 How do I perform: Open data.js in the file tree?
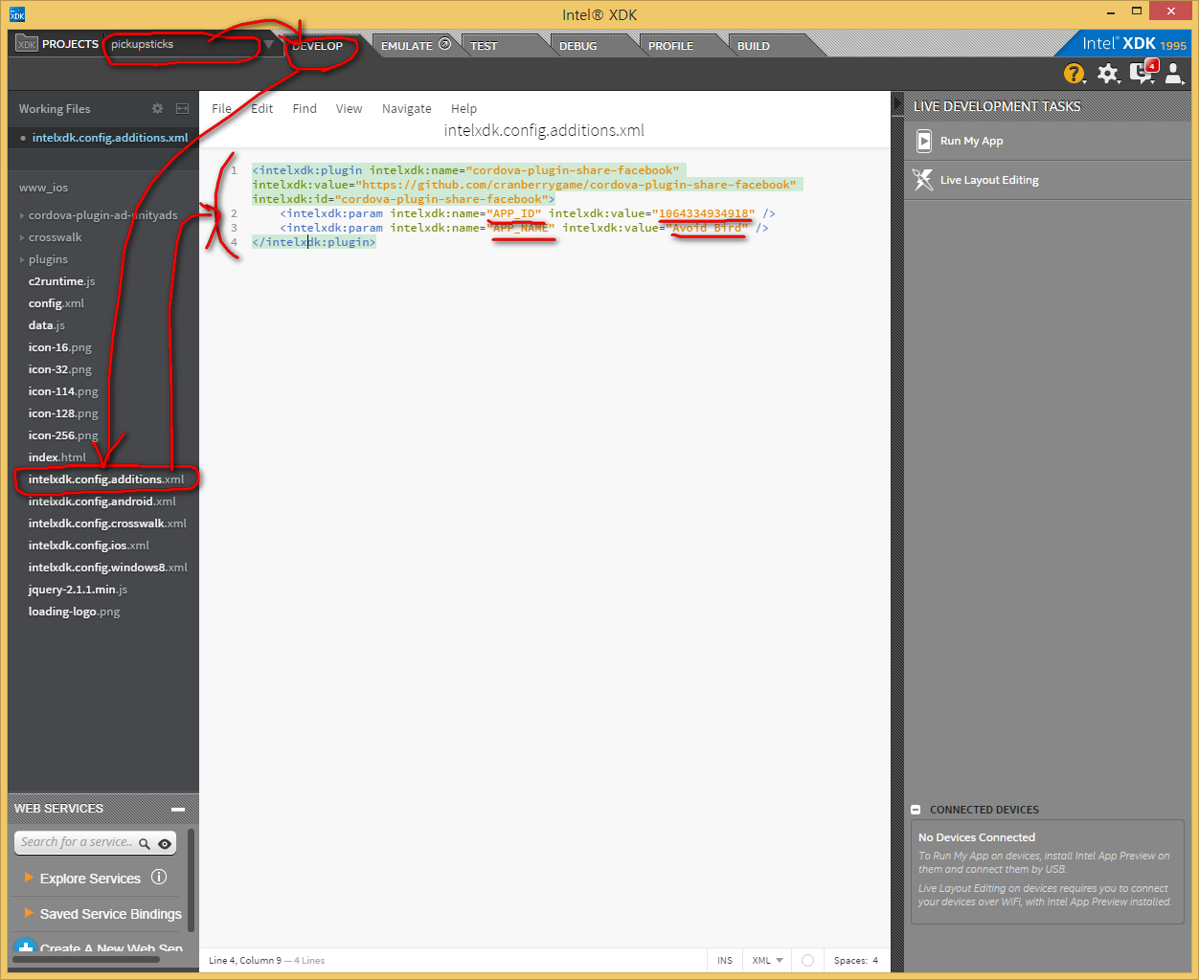pyautogui.click(x=46, y=325)
